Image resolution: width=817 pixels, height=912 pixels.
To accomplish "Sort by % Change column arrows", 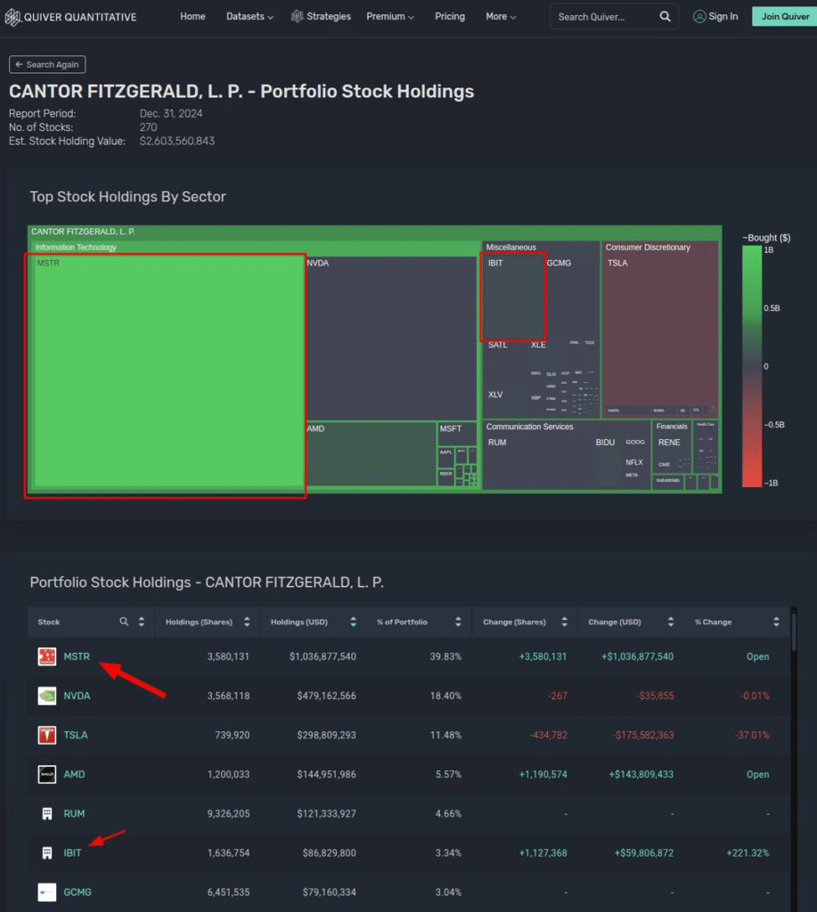I will (x=776, y=622).
